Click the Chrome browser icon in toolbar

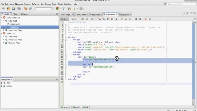click(58, 9)
